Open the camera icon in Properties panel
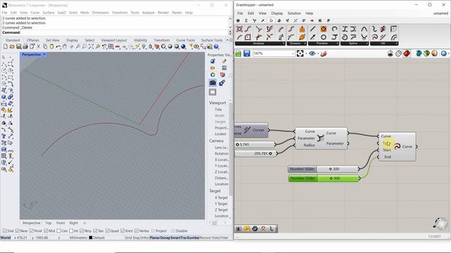The image size is (451, 253). [x=213, y=83]
